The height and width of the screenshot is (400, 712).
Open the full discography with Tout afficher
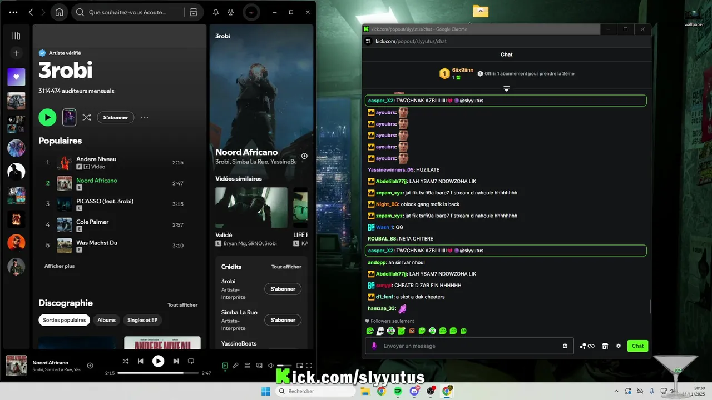[x=182, y=305]
